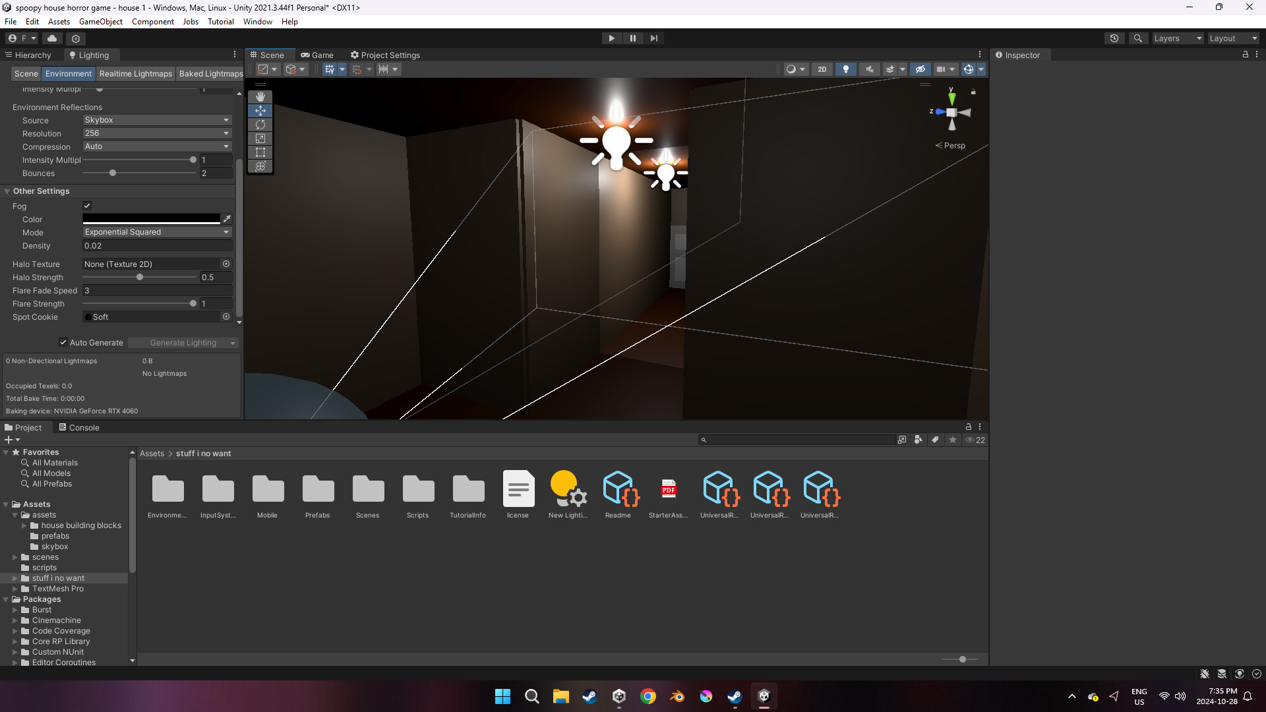Switch the Scene view to 2D mode
Screen dimensions: 1266x712
(x=822, y=69)
